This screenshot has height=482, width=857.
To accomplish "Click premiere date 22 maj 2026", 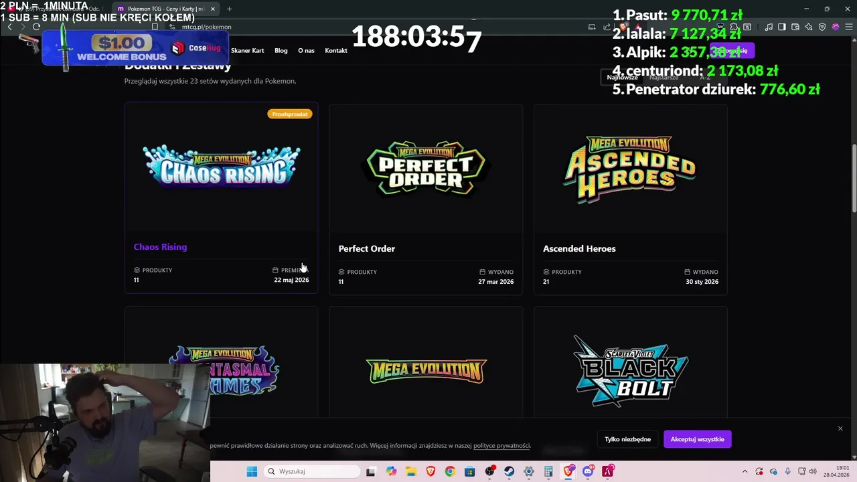I will [291, 280].
